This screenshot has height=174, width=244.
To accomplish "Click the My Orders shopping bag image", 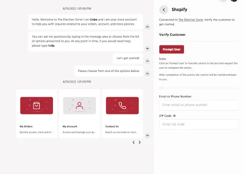I will click(x=37, y=105).
